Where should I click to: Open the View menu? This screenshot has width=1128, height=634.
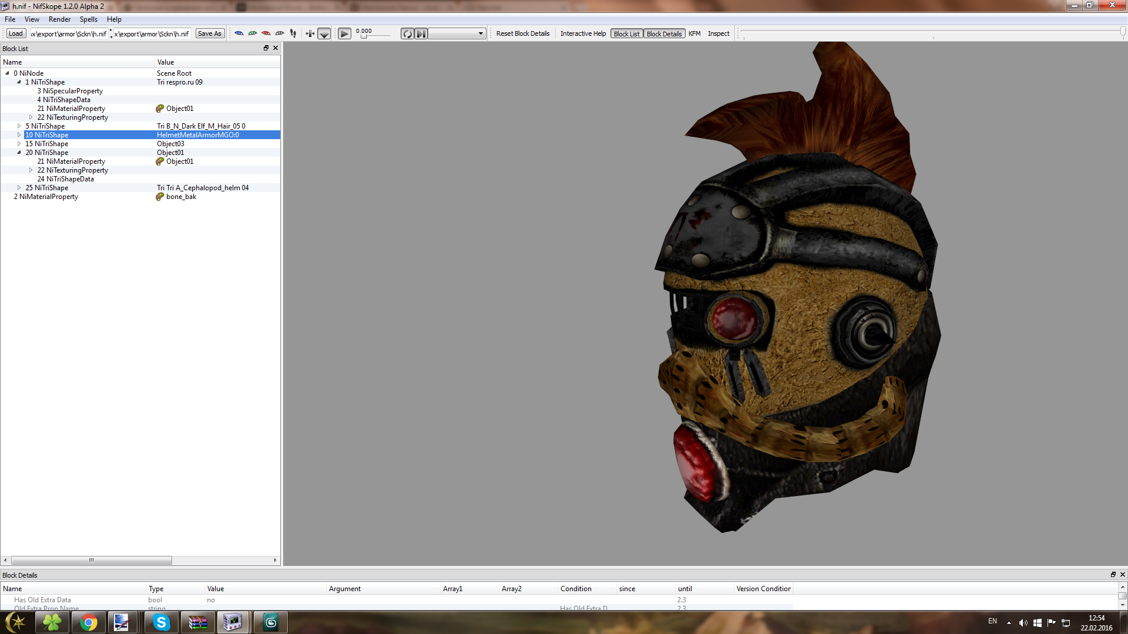click(32, 19)
